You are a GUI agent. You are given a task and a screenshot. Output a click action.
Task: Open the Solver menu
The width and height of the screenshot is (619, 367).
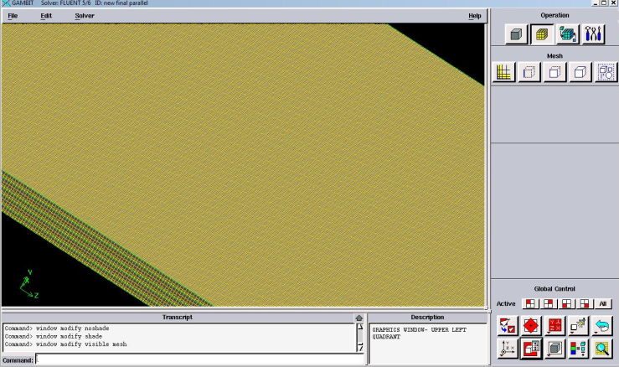click(x=85, y=16)
